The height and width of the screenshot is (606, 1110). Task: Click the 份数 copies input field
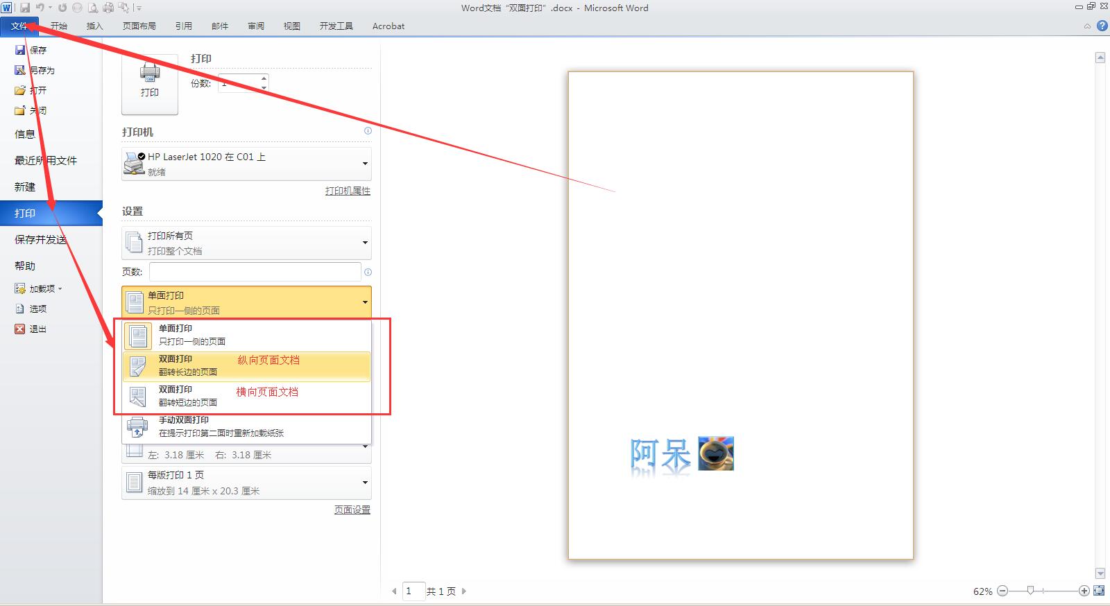[239, 83]
